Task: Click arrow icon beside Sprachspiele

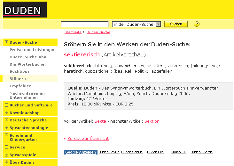Action: point(6,155)
